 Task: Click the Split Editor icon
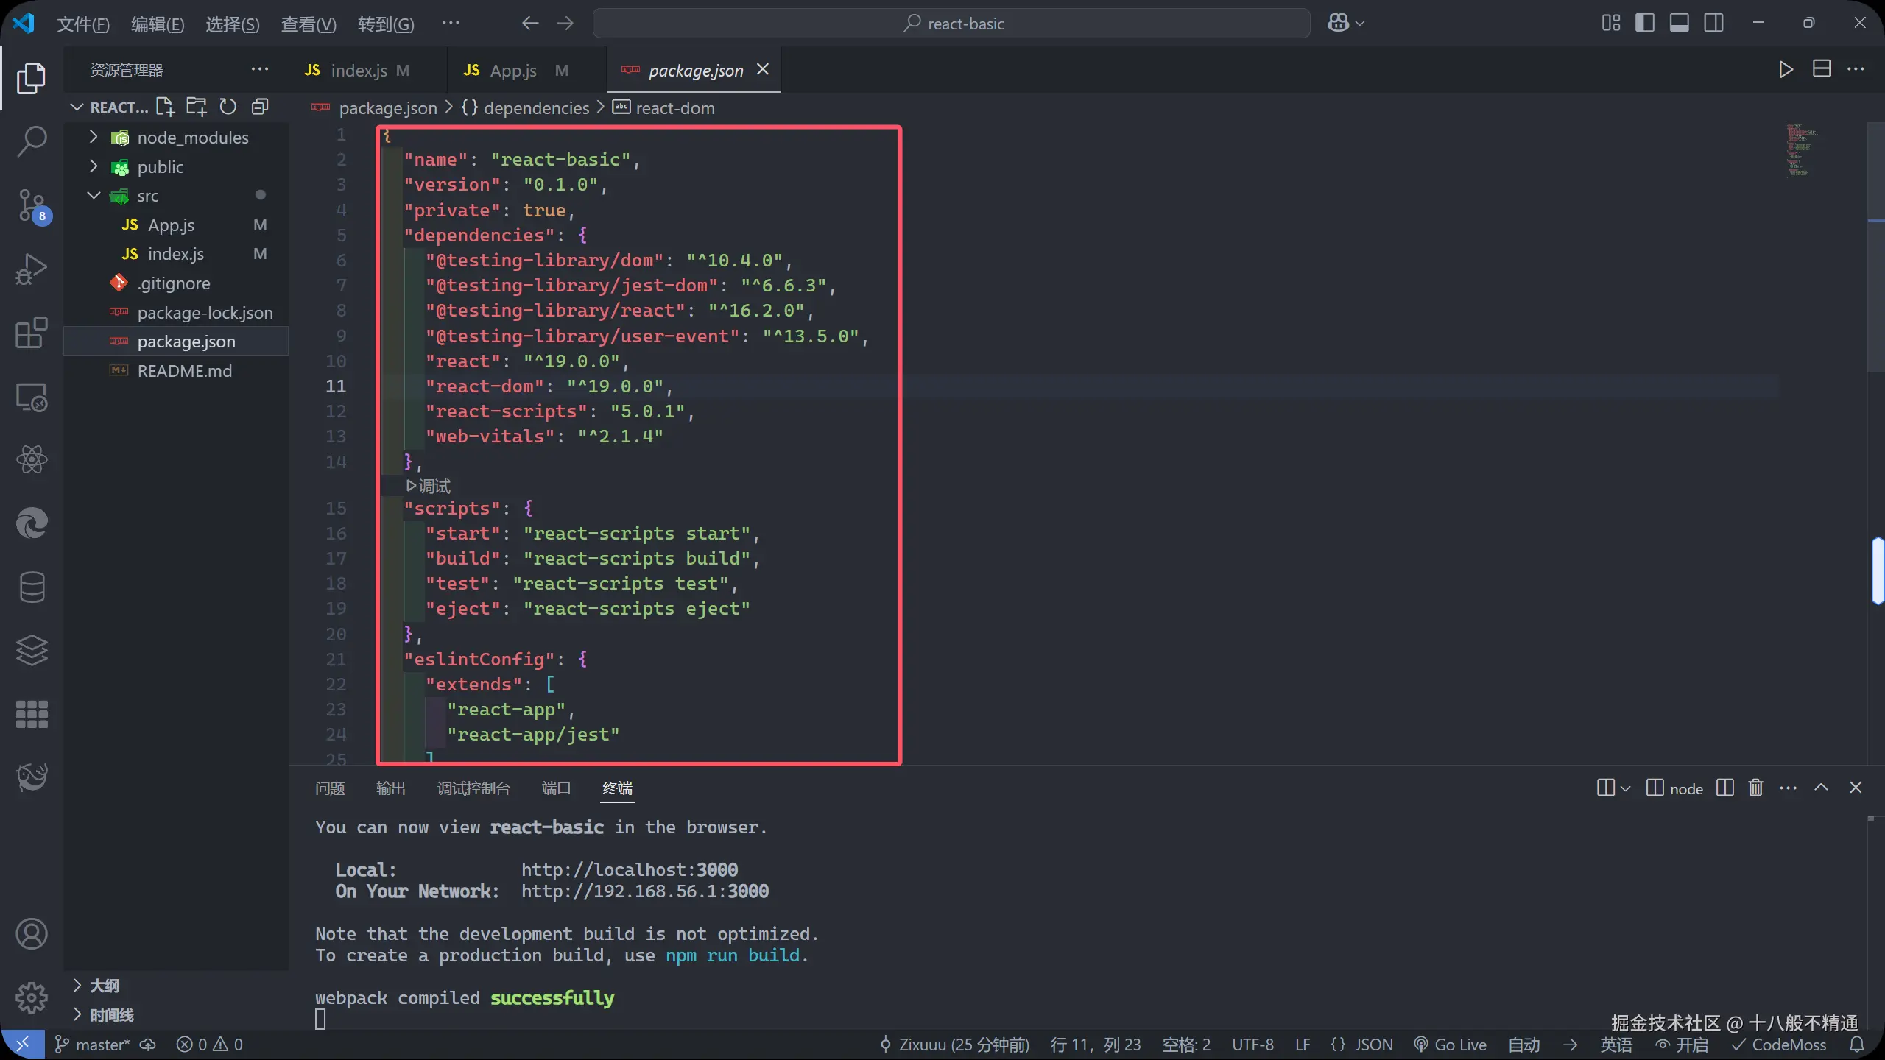pos(1821,69)
